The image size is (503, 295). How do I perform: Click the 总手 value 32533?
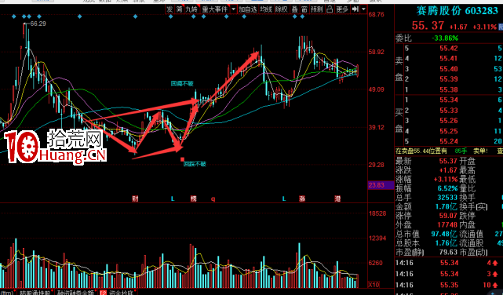(447, 198)
